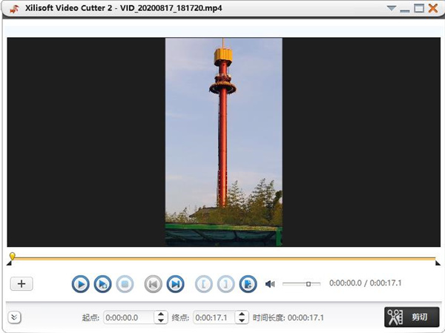Increase the 终点 end time stepper
445x333 pixels.
[x=242, y=314]
